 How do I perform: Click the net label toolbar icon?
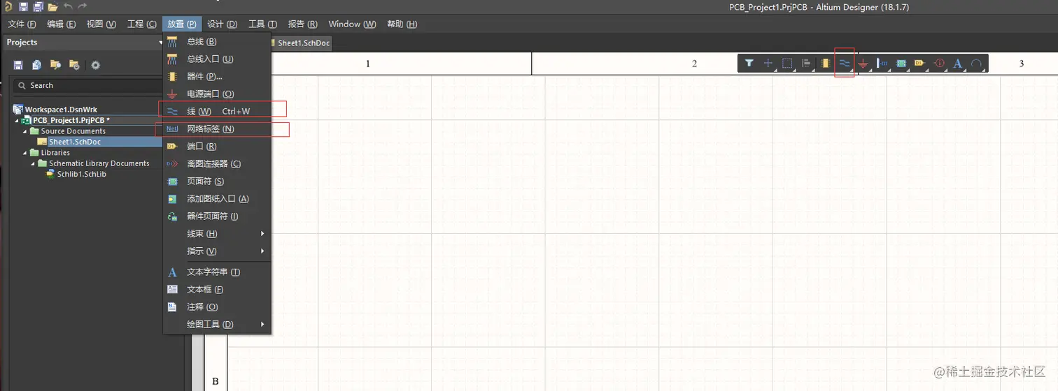pyautogui.click(x=882, y=64)
